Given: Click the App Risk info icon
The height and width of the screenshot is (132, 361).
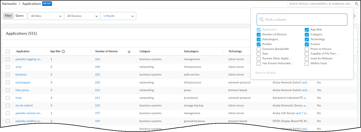Looking at the screenshot, I should point(63,51).
